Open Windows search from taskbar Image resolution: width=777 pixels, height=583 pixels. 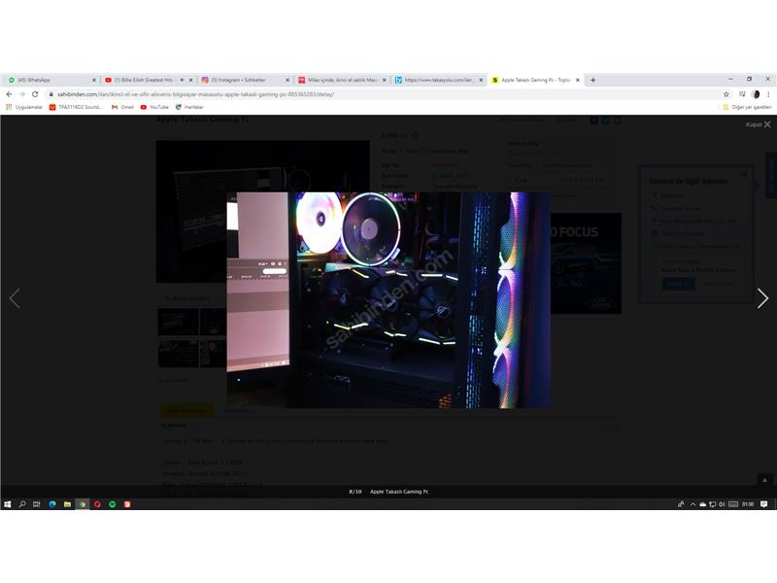click(22, 504)
